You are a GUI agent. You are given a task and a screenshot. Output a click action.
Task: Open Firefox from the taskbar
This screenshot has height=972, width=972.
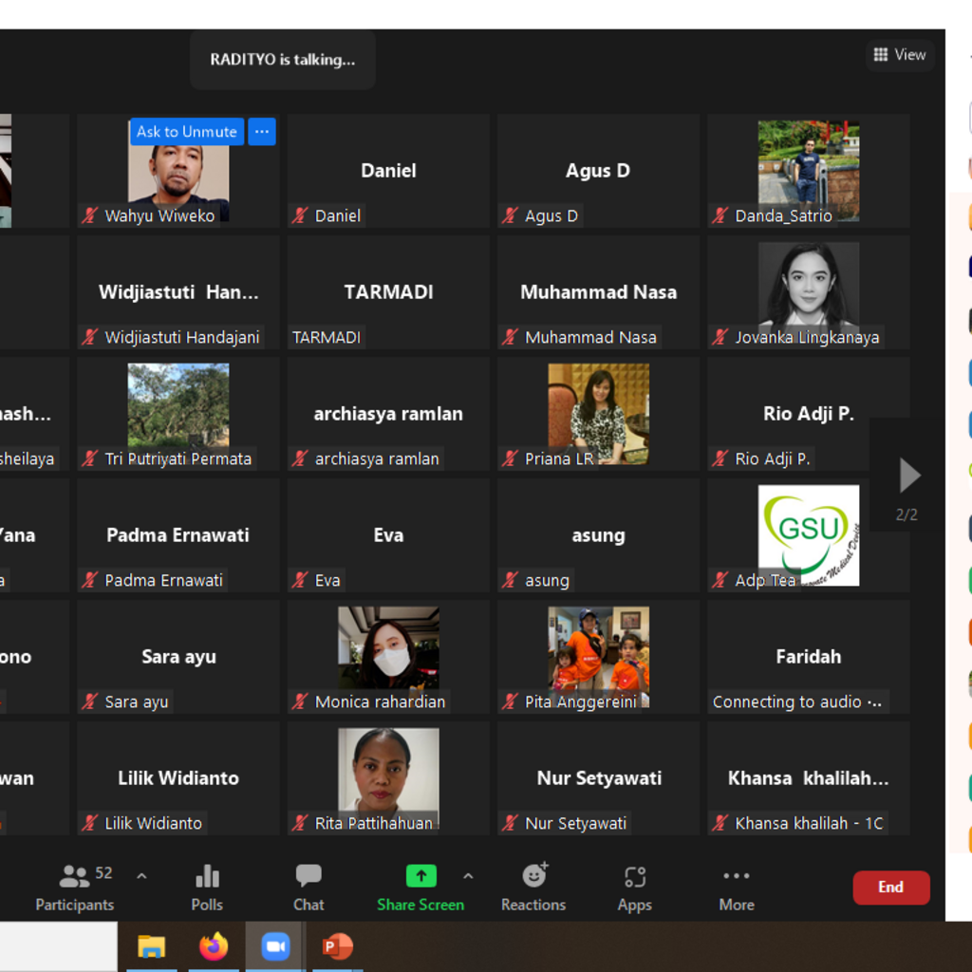214,946
